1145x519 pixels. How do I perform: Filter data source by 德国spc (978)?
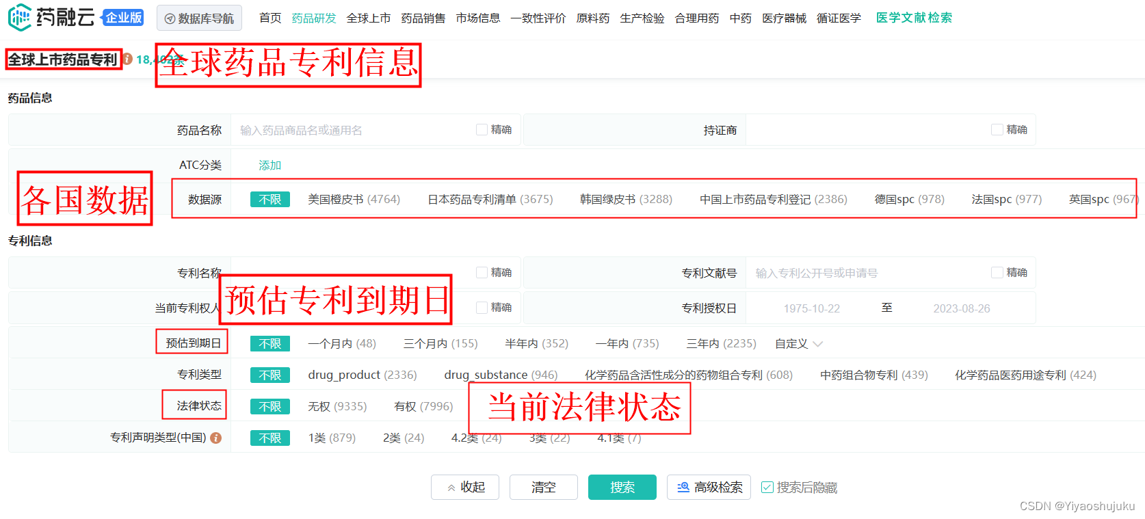[910, 199]
